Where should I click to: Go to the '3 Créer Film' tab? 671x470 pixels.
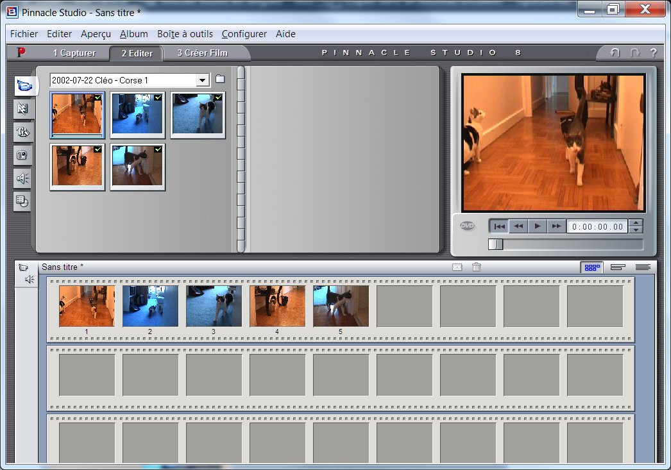(x=202, y=53)
